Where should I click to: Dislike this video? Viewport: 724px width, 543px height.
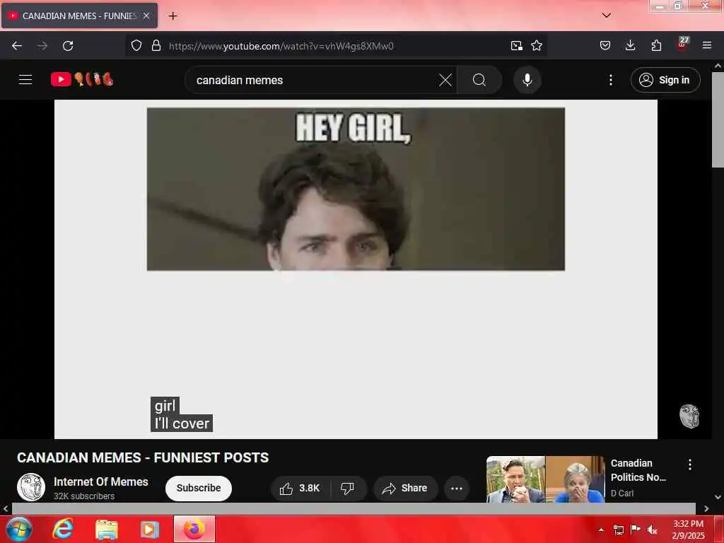tap(347, 488)
